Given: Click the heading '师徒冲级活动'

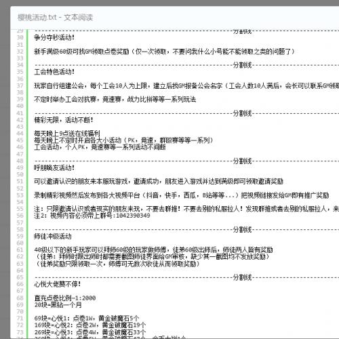Looking at the screenshot, I should [53, 237].
